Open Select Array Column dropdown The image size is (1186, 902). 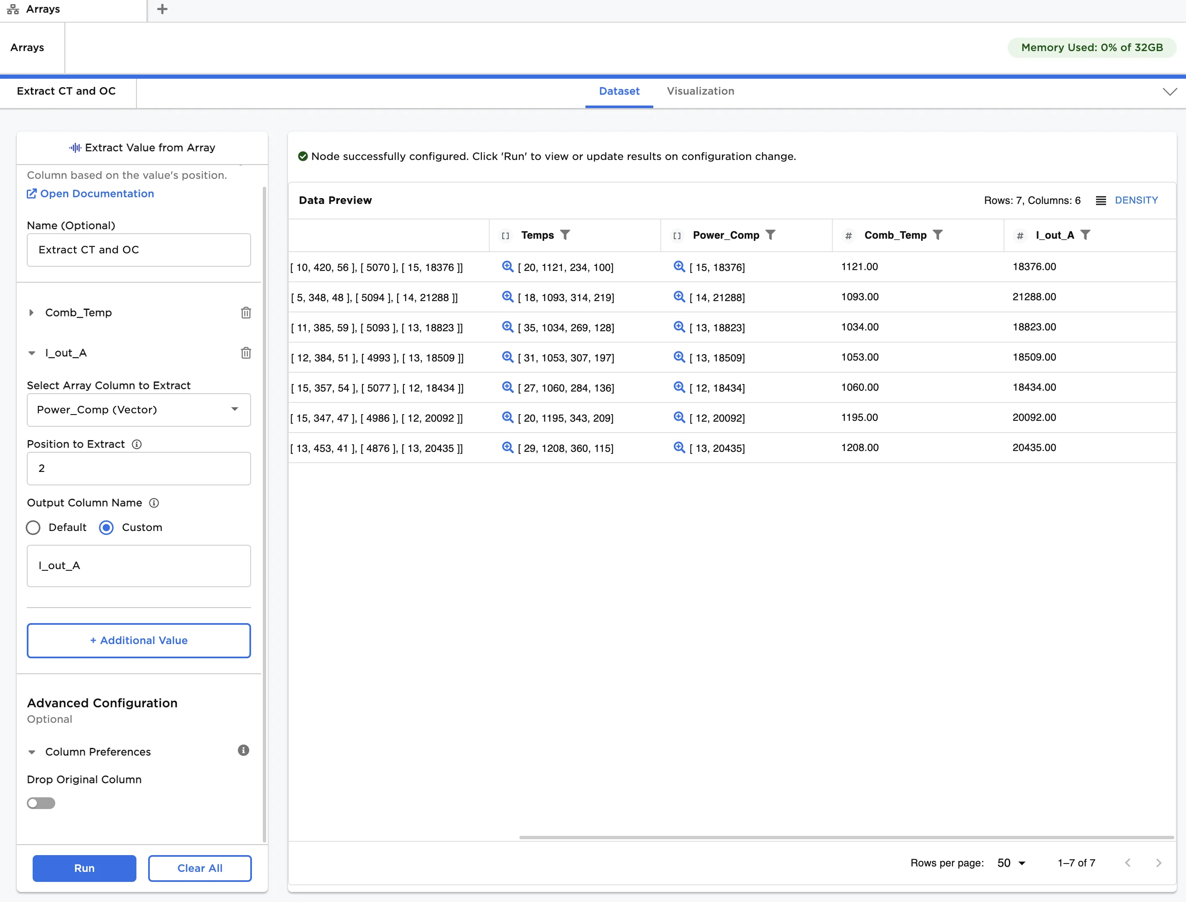[139, 410]
